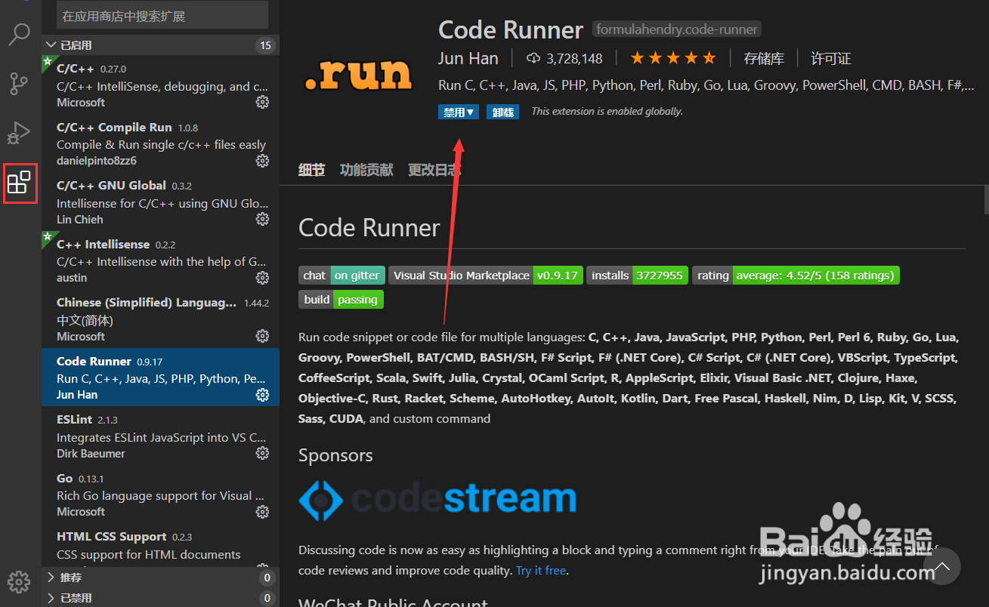Viewport: 989px width, 607px height.
Task: Select Chinese (Simplified) Language extension
Action: click(x=160, y=319)
